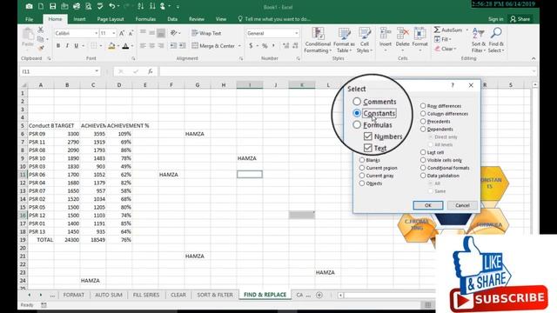Click the Accounting Number Format dollar icon
The image size is (557, 313).
point(251,46)
